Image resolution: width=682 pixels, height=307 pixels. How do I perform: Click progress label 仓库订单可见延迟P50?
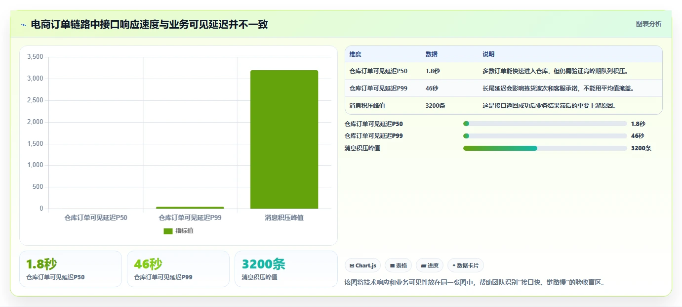[374, 124]
